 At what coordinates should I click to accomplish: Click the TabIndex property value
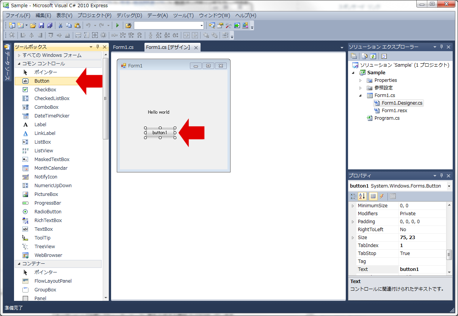tap(422, 246)
